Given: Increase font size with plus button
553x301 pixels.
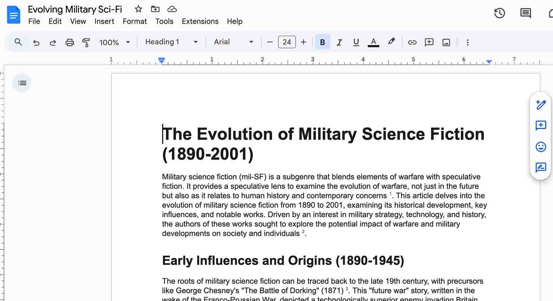Looking at the screenshot, I should 303,42.
